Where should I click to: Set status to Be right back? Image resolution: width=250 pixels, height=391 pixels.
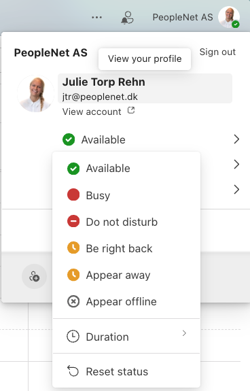click(x=126, y=248)
